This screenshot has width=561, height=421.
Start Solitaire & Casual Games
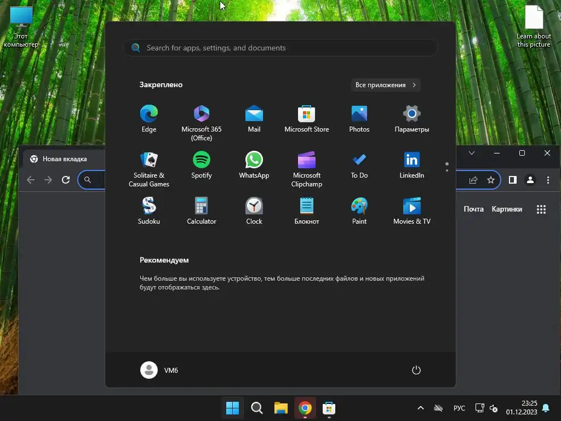(x=149, y=169)
